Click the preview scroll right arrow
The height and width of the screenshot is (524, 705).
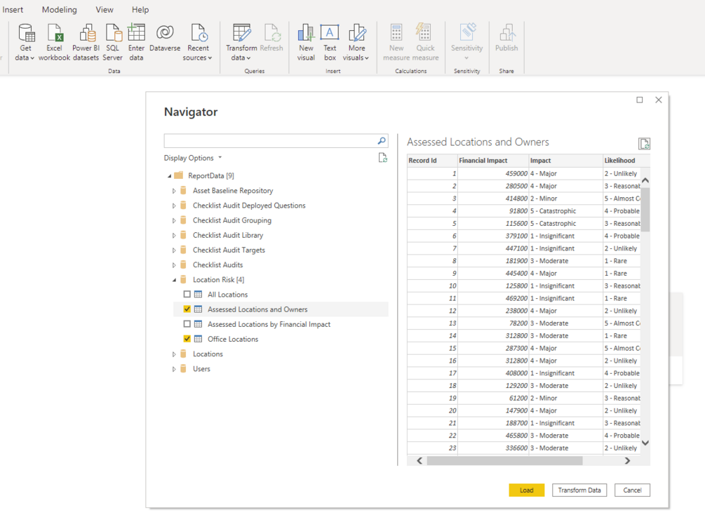tap(627, 461)
